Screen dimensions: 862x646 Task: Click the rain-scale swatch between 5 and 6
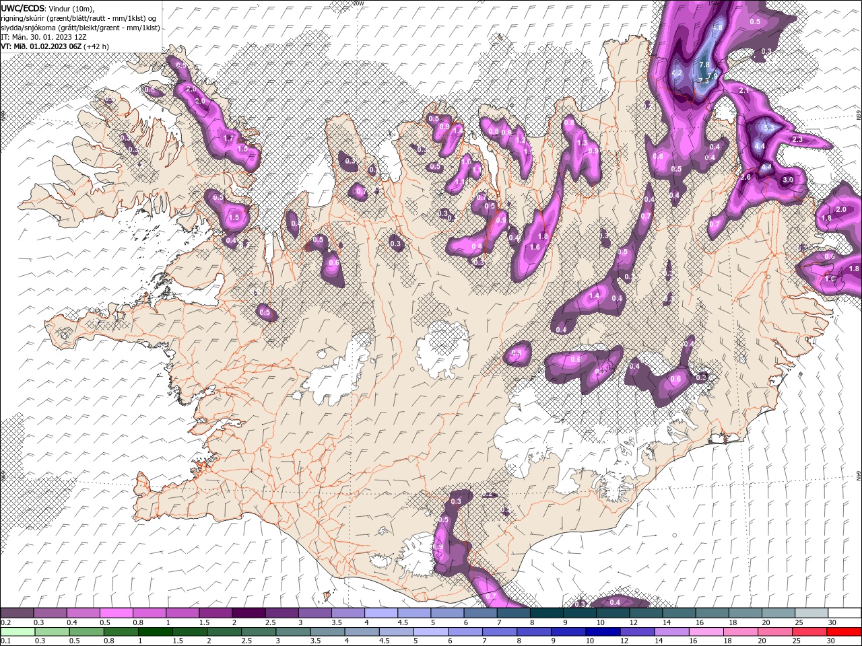pyautogui.click(x=430, y=632)
